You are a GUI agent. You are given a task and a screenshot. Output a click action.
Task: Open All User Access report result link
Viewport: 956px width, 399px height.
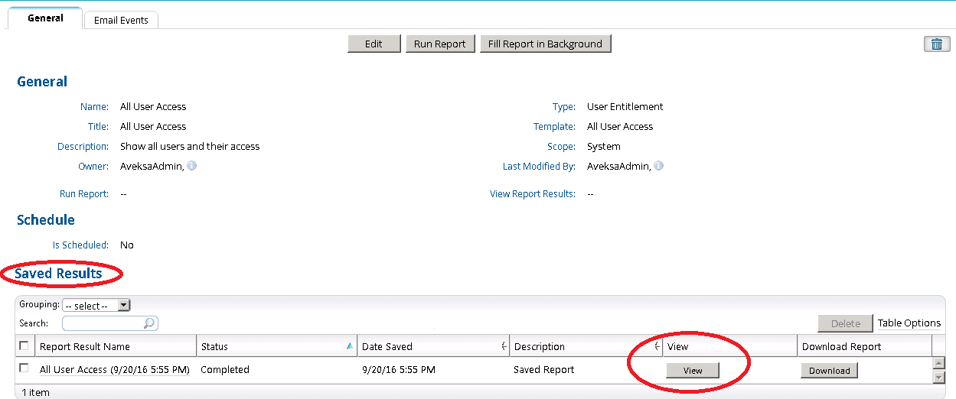click(x=115, y=370)
